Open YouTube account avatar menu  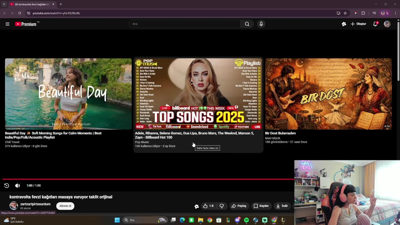(x=387, y=24)
